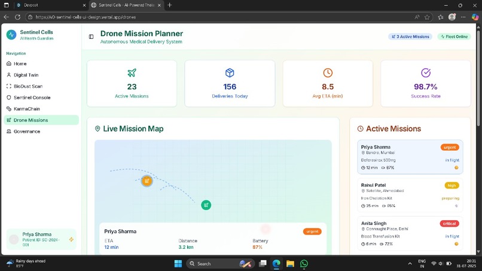Click 3.2 km distance value
This screenshot has width=482, height=271.
[185, 247]
